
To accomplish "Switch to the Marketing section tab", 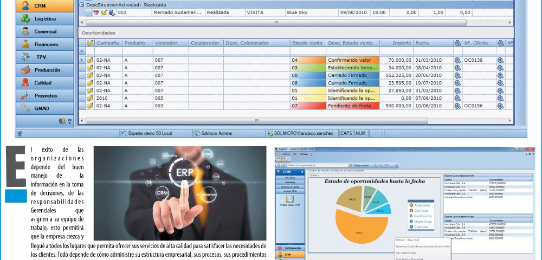I will 290,183.
